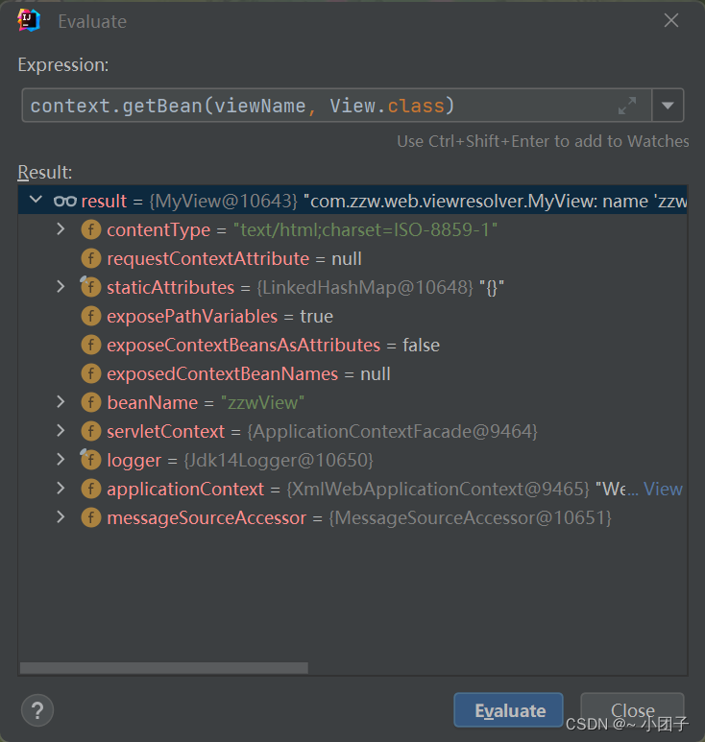Click the field icon next to beanName
Image resolution: width=705 pixels, height=742 pixels.
[x=91, y=402]
